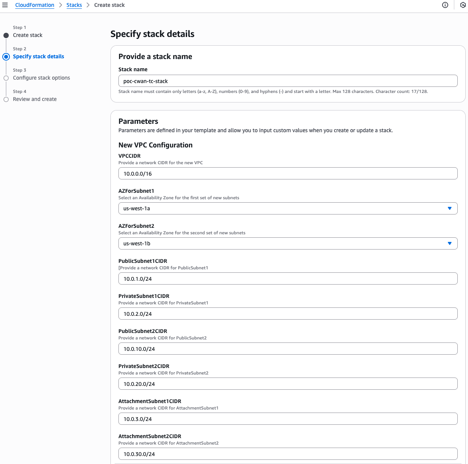Click the Stack name input field
This screenshot has width=468, height=464.
point(288,81)
